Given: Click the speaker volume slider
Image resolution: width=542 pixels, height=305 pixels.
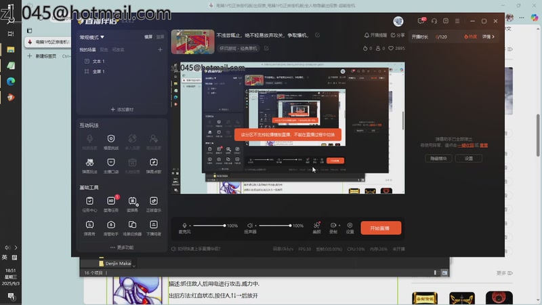Looking at the screenshot, I should click(275, 226).
